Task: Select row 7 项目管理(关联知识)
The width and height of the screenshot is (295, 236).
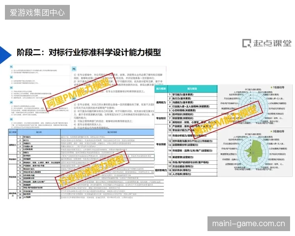Action: (192, 118)
